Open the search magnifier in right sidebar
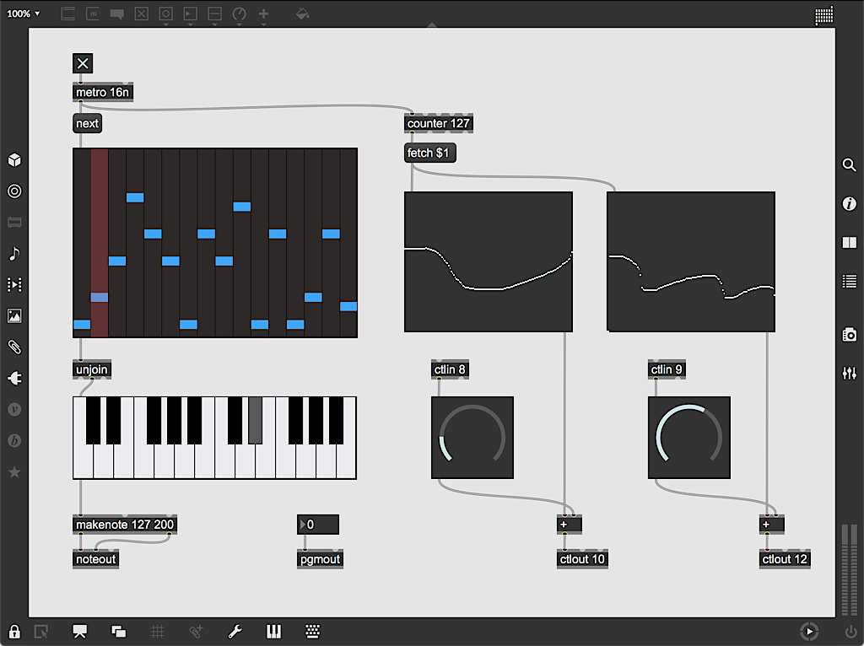864x646 pixels. pyautogui.click(x=849, y=164)
